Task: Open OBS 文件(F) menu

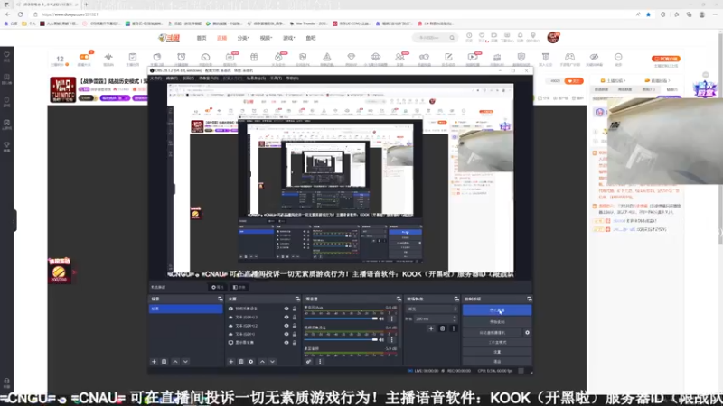Action: pos(156,78)
